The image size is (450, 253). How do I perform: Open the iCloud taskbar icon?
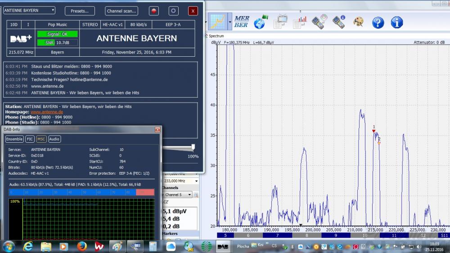[x=171, y=246]
